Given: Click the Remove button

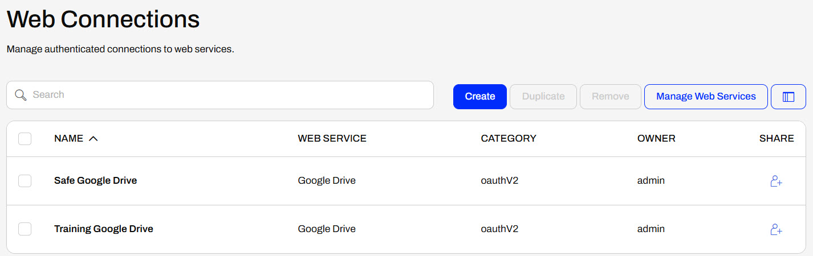Looking at the screenshot, I should click(x=610, y=97).
